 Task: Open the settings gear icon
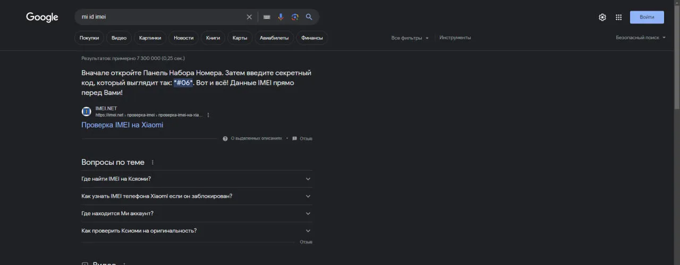tap(602, 17)
